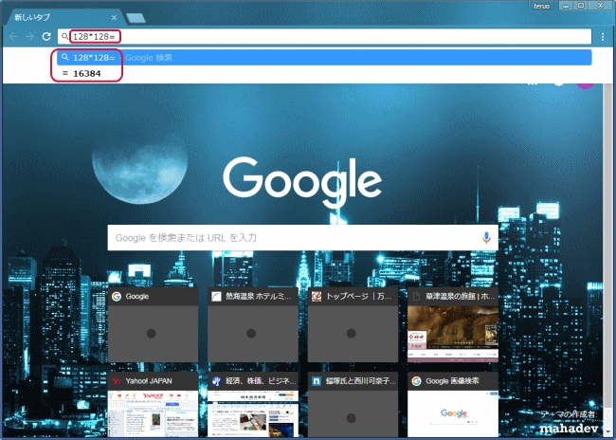Open the トップページ tile

point(353,324)
